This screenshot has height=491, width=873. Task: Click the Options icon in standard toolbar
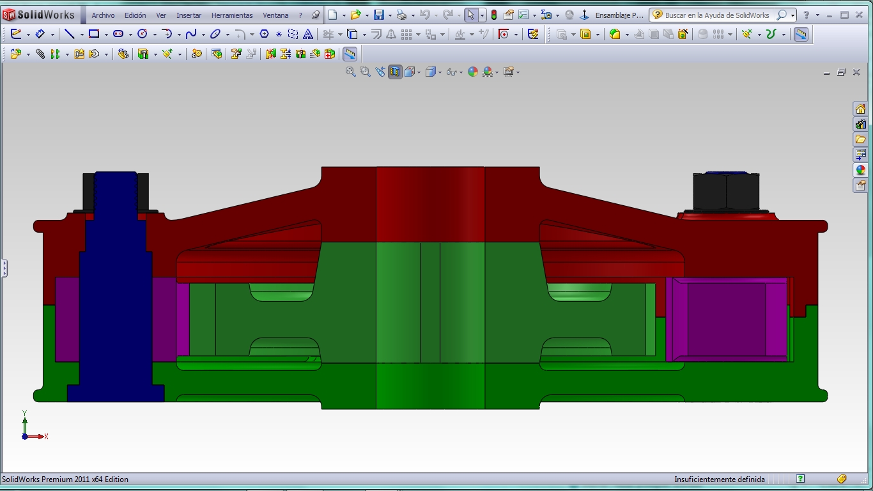[x=523, y=15]
